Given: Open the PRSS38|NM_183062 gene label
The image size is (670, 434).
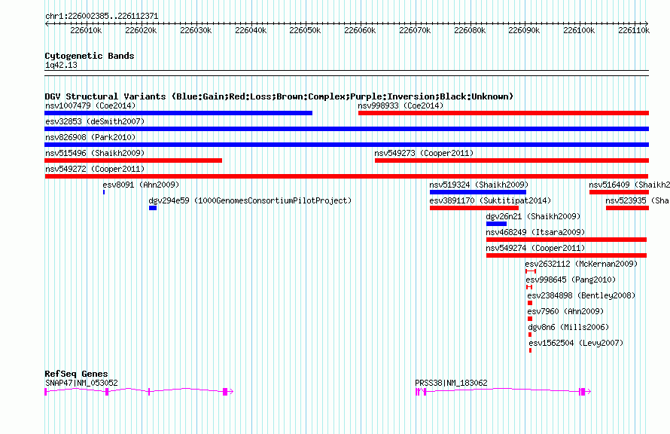Looking at the screenshot, I should pyautogui.click(x=451, y=383).
